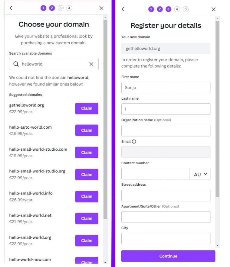Screen dimensions: 230x267
Task: Click the Organization name optional field
Action: (x=166, y=130)
